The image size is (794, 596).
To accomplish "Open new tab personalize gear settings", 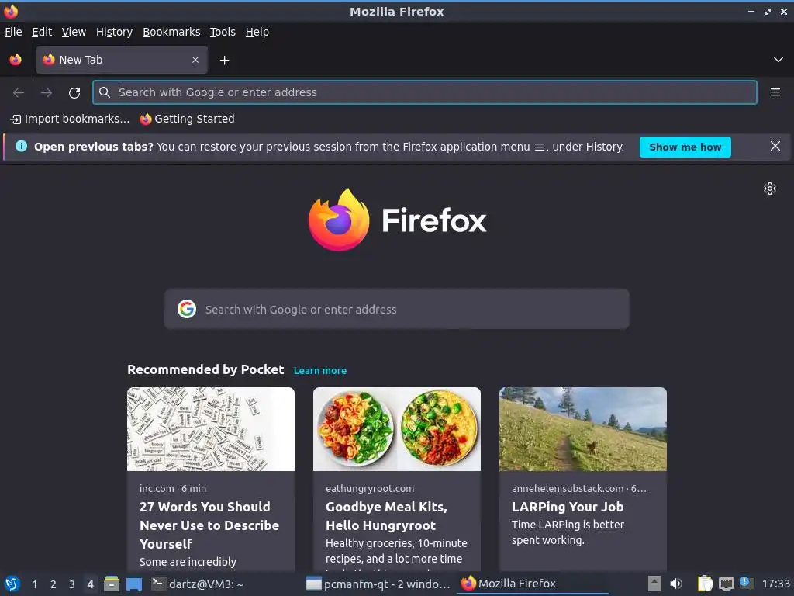I will click(770, 189).
